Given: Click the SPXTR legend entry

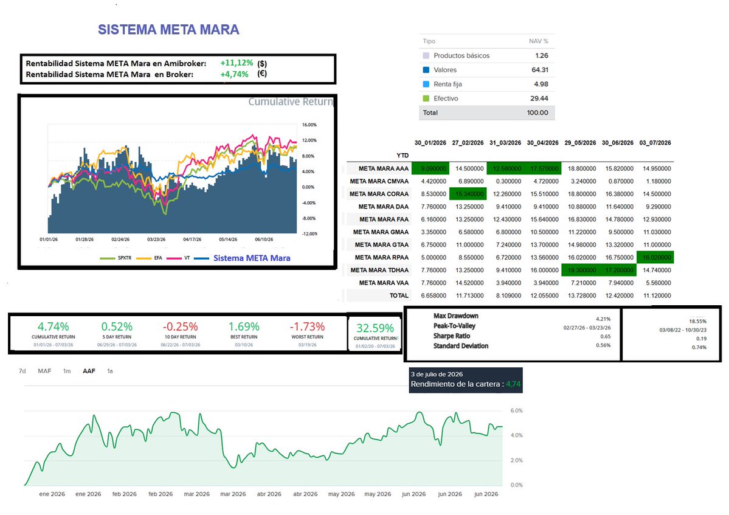Looking at the screenshot, I should click(x=116, y=258).
